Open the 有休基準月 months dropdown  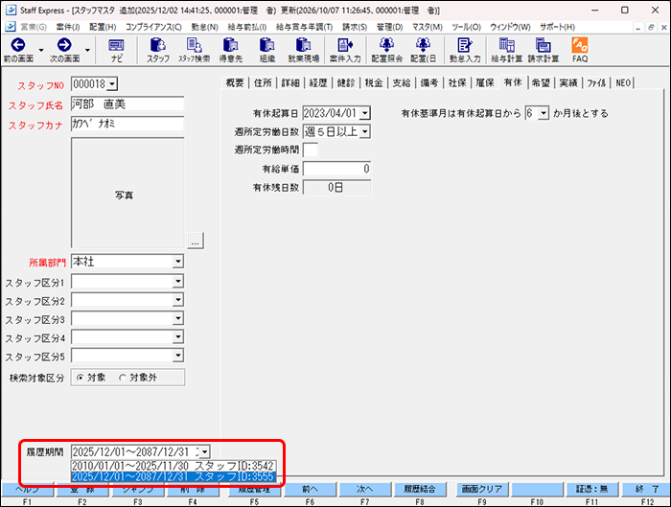click(x=544, y=113)
